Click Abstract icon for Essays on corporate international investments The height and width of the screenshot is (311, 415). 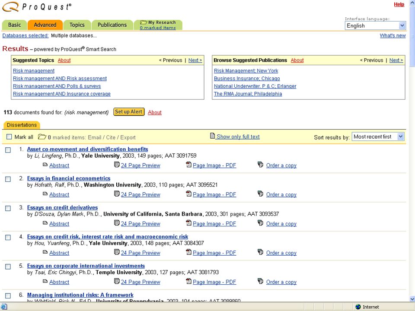pyautogui.click(x=45, y=281)
